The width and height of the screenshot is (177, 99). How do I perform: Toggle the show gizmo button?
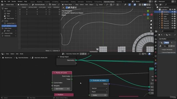click(130, 5)
